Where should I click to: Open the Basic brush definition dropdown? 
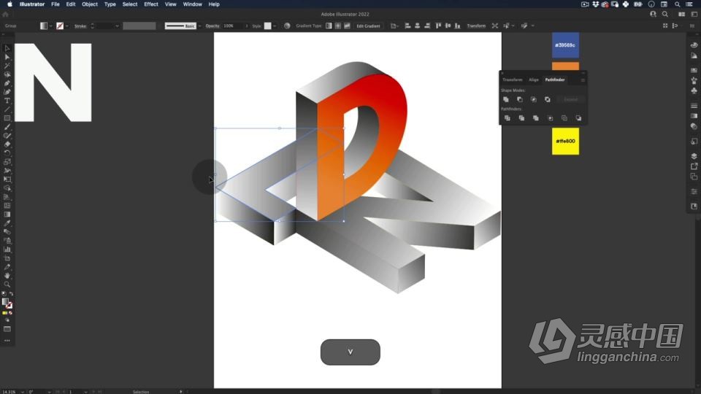click(199, 26)
